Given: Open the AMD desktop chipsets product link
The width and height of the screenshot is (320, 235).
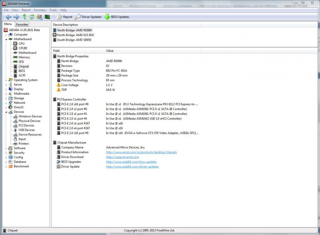Looking at the screenshot, I should [x=141, y=152].
